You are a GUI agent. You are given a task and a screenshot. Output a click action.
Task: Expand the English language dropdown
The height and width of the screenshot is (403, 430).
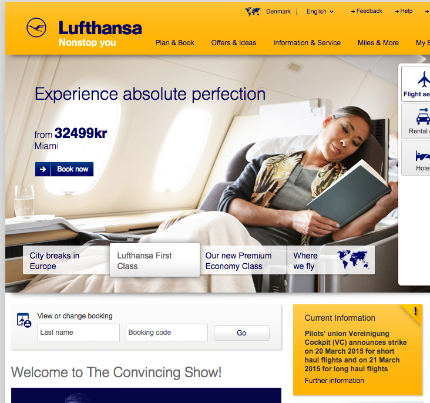coord(320,12)
